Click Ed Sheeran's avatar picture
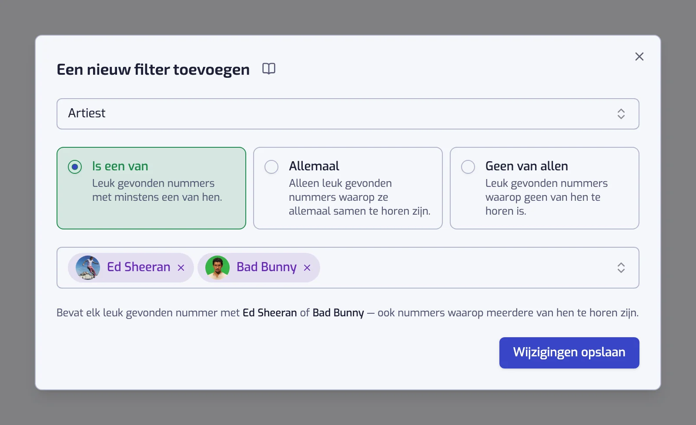The image size is (696, 425). point(88,268)
